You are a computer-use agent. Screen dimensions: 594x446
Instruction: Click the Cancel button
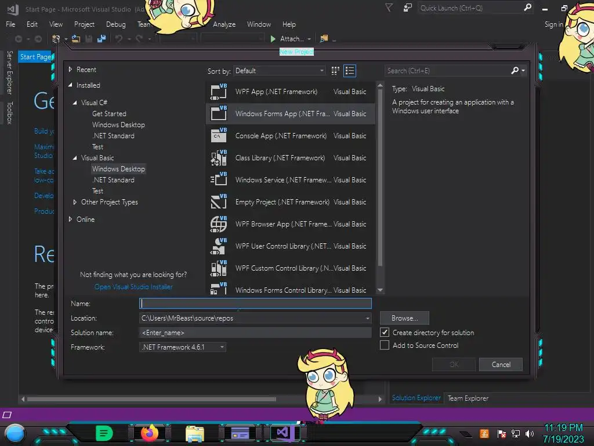501,365
